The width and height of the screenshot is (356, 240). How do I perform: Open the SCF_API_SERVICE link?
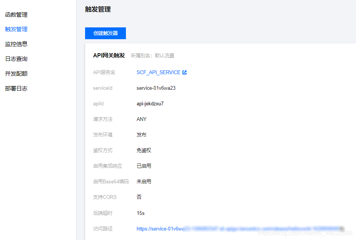158,72
